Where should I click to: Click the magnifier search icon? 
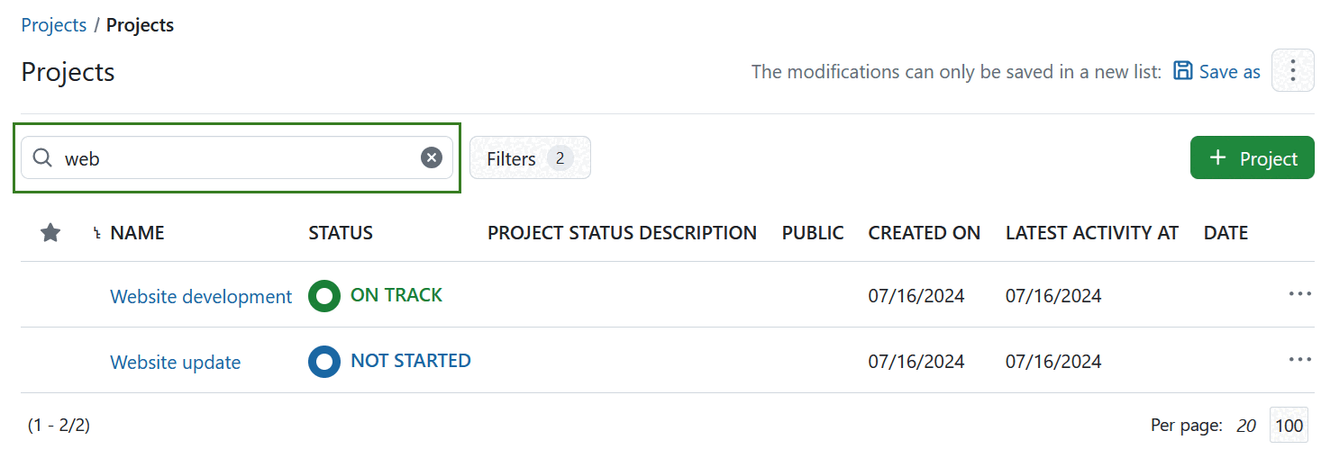41,158
